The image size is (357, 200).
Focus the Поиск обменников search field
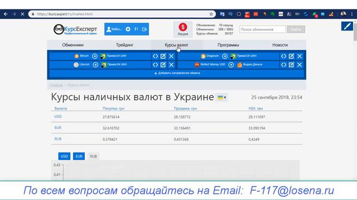262,29
